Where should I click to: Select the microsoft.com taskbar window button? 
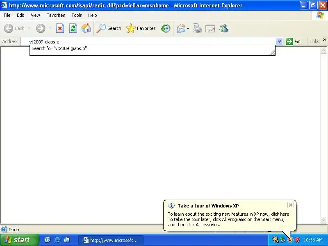111,240
